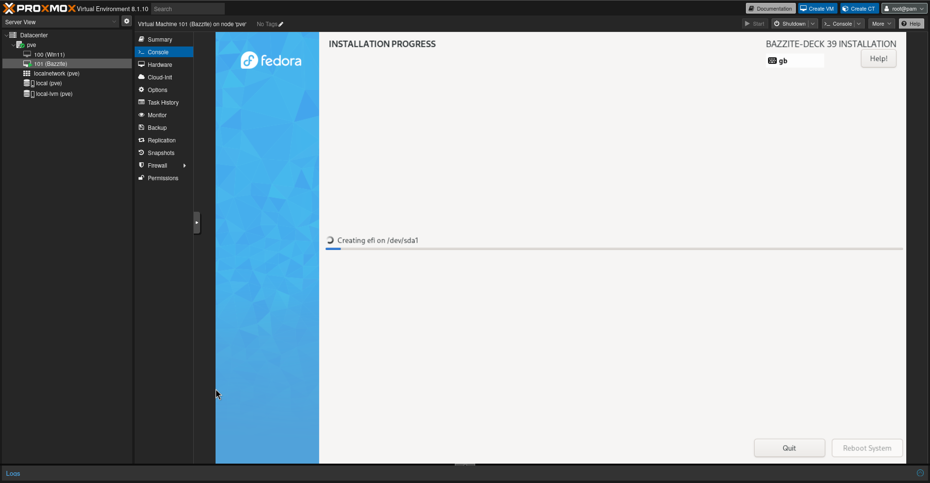Open the Monitor tab
This screenshot has width=930, height=483.
tap(164, 115)
